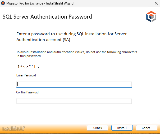Close the InstallShield Wizard window

[156, 3]
